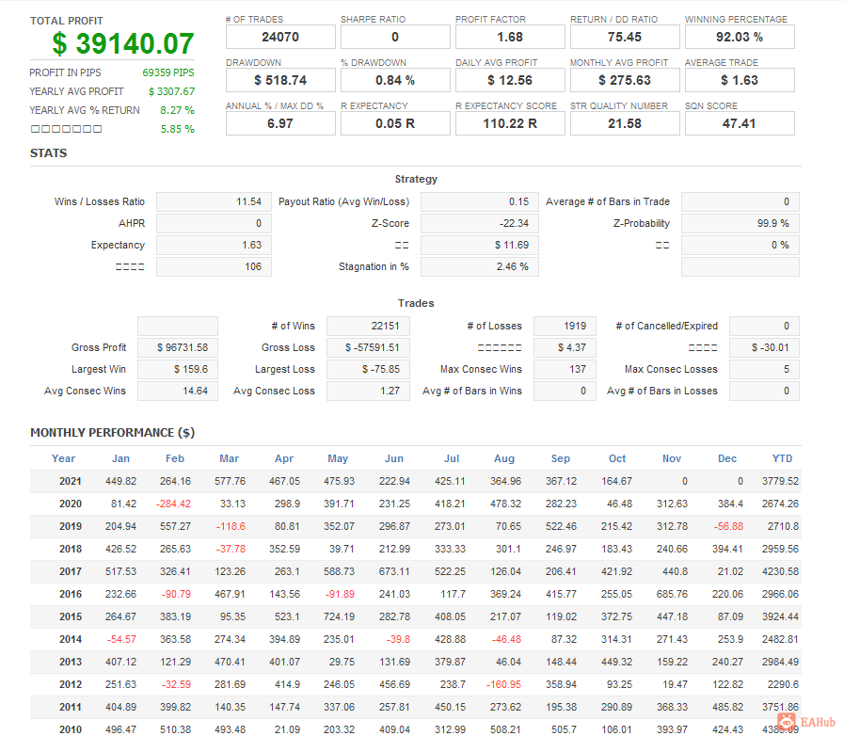This screenshot has height=736, width=844.
Task: Select the 2014 Aug loss -46.48
Action: [506, 640]
